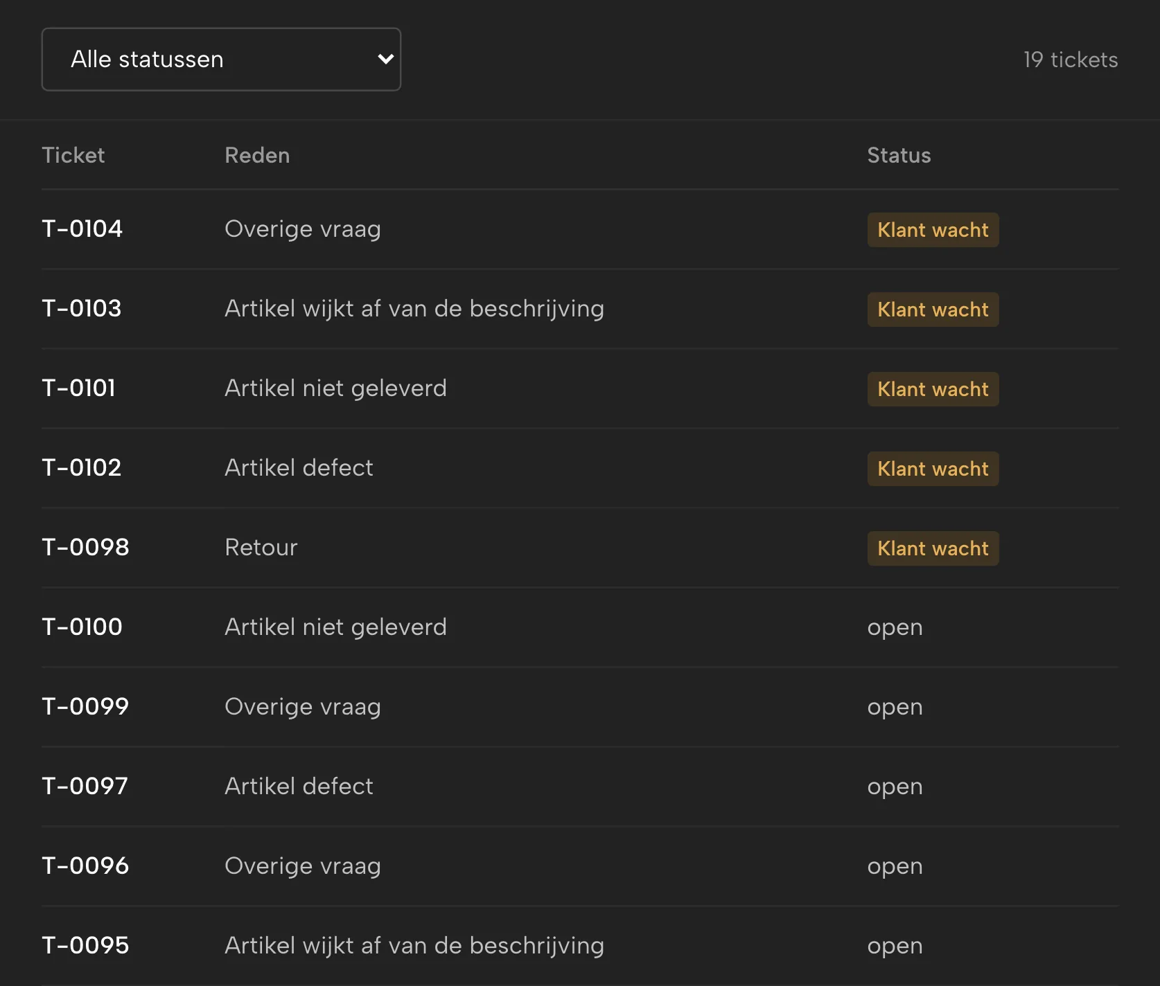Click the 19 tickets counter

1071,60
